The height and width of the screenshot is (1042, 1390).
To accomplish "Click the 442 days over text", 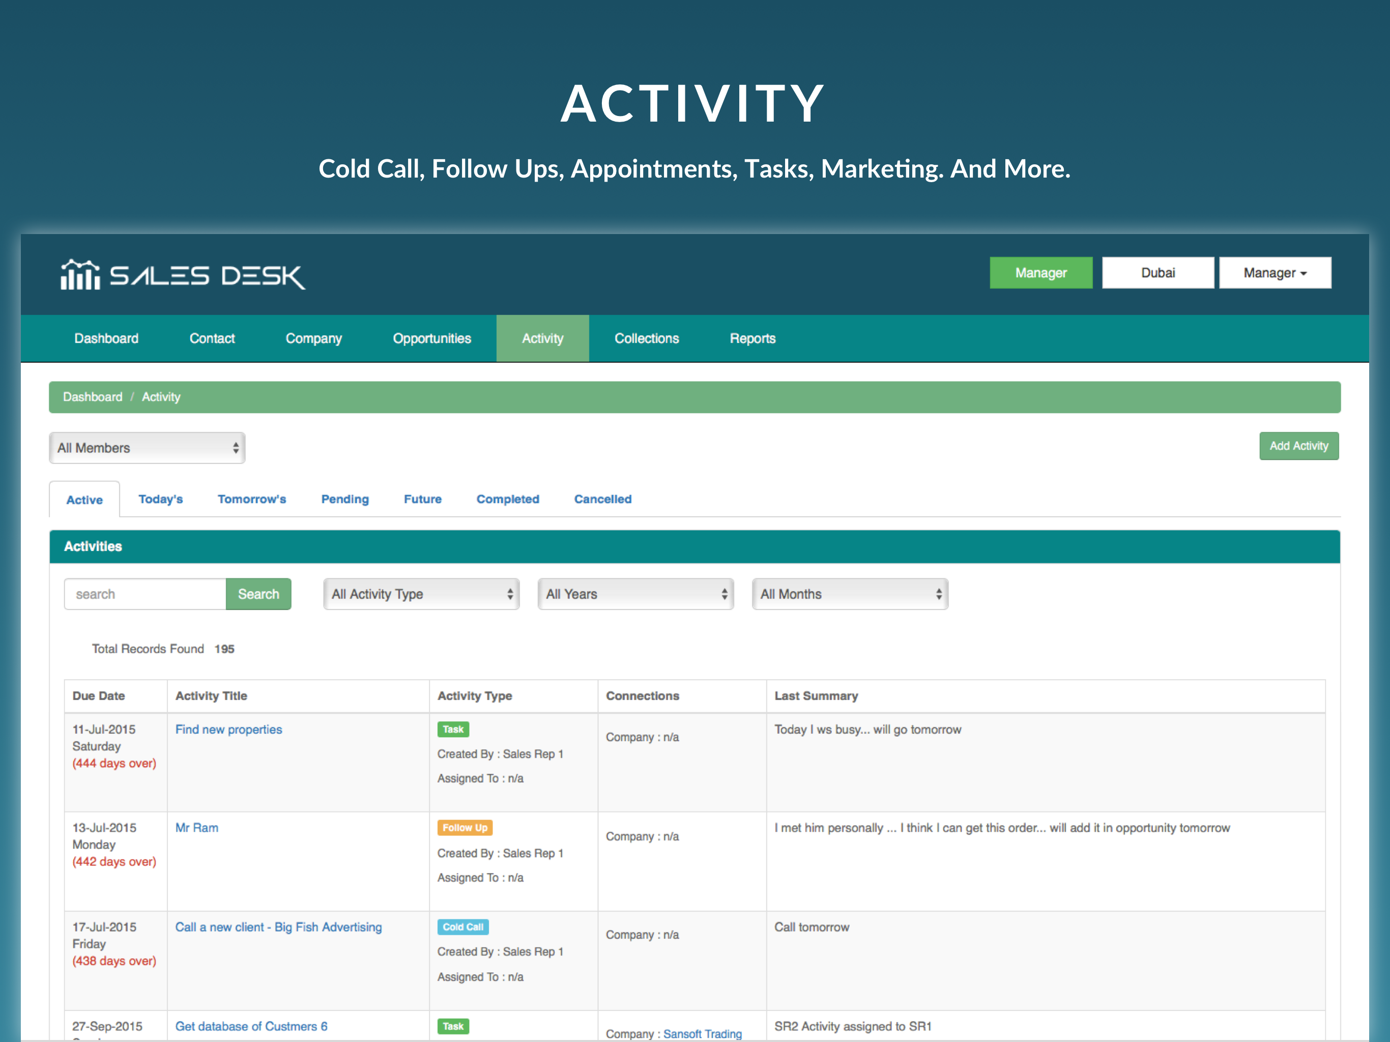I will 114,861.
